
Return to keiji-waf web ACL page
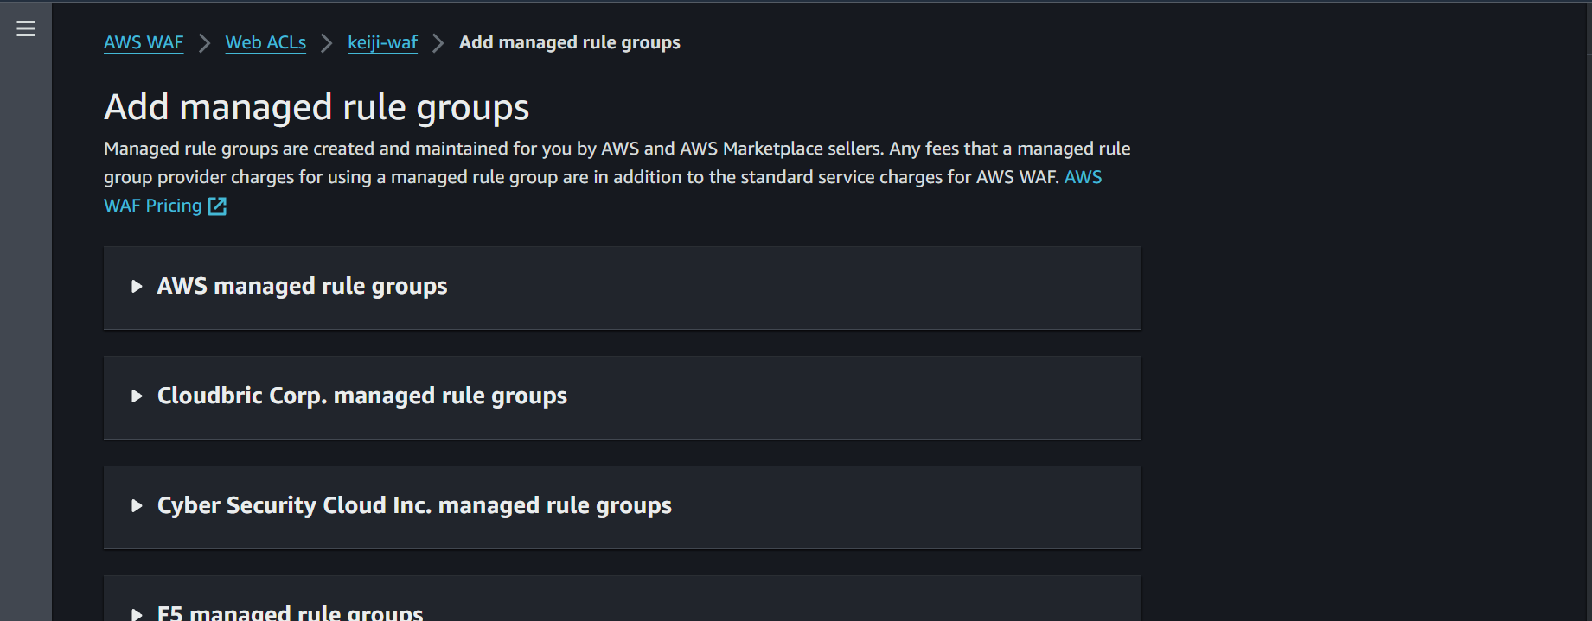click(382, 42)
